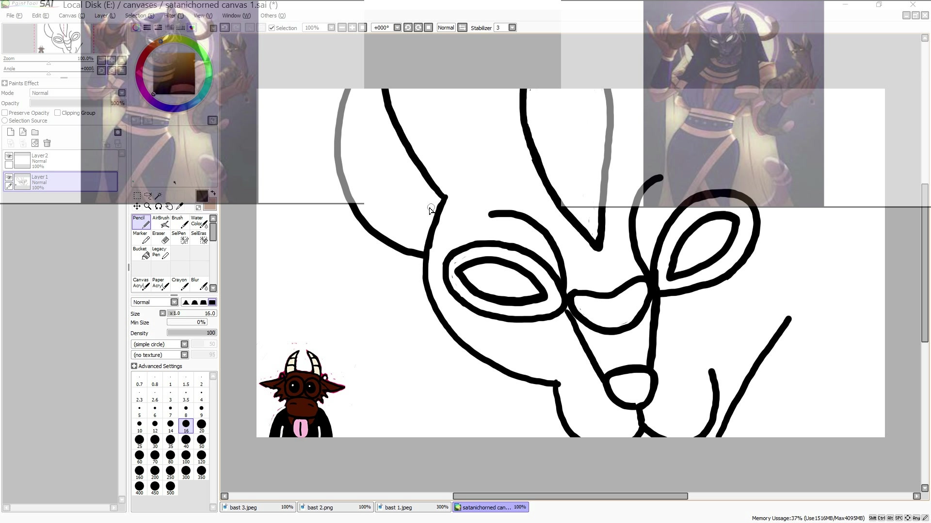
Task: Open the rotation angle dropdown
Action: click(397, 28)
